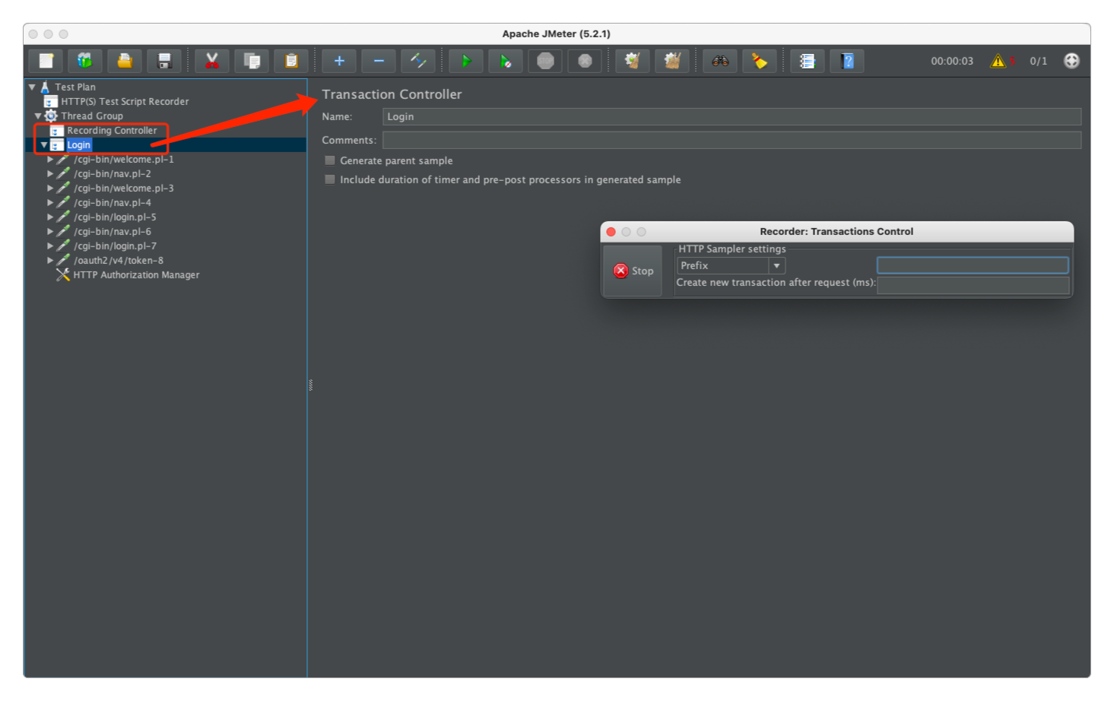Click the Shutdown toolbar icon
This screenshot has width=1114, height=701.
(x=585, y=61)
